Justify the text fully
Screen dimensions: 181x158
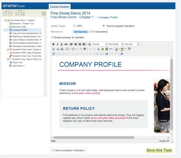coord(84,44)
